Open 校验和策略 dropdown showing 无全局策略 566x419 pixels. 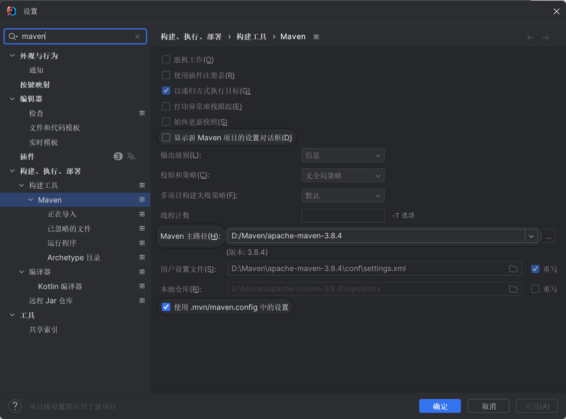[343, 175]
